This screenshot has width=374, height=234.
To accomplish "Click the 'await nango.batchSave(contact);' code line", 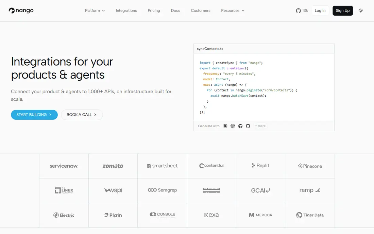I will [x=238, y=96].
